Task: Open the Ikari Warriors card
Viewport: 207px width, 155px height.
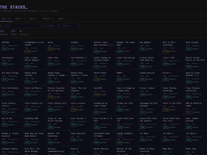Action: [80, 138]
